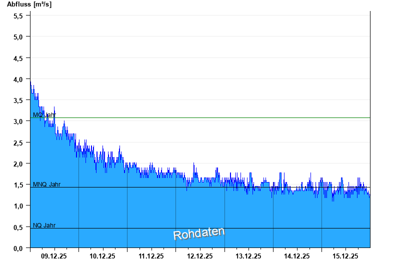
Task: Select the 12.12.25 date label
Action: (199, 256)
